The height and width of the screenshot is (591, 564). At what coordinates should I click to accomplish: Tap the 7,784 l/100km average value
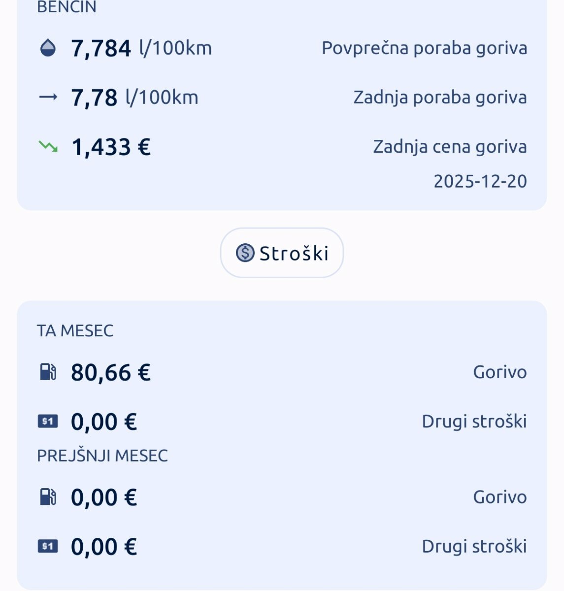point(141,48)
